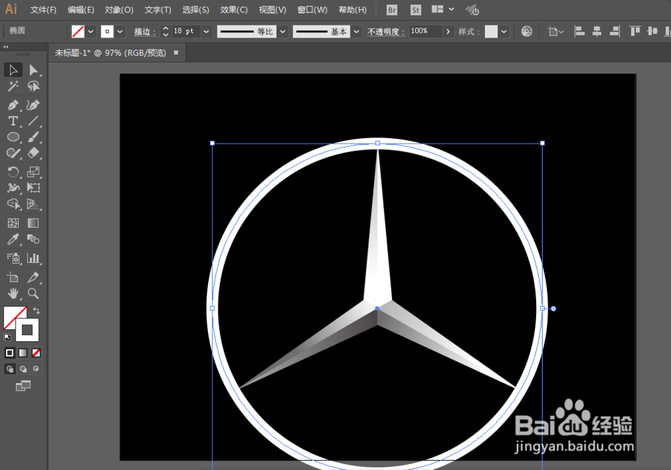
Task: Select the Gradient tool
Action: 34,223
